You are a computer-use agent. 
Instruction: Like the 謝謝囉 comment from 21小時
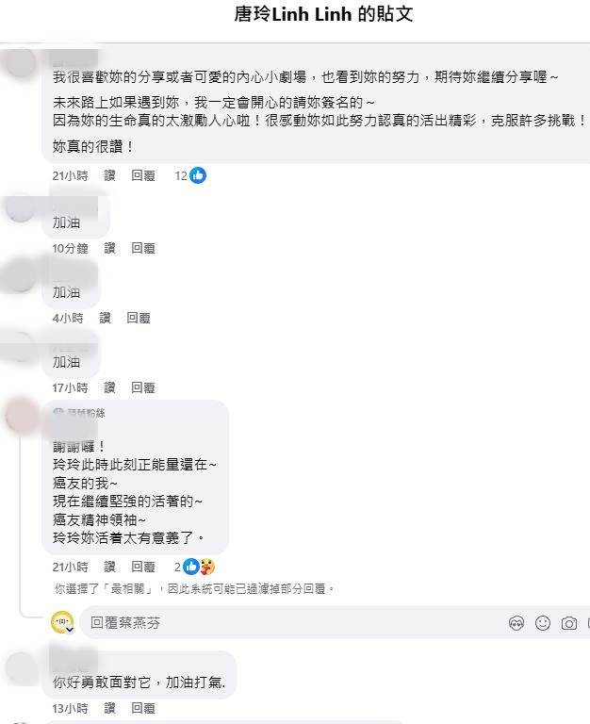coord(109,567)
